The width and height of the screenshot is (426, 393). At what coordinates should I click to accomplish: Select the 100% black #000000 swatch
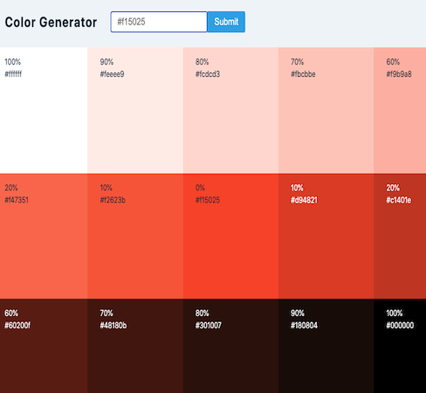coord(400,346)
